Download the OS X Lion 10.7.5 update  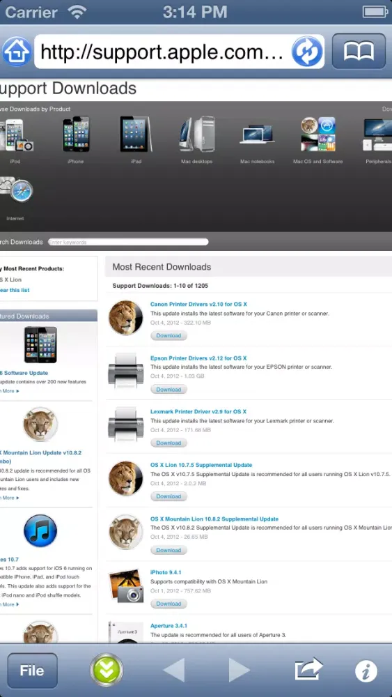pos(168,496)
